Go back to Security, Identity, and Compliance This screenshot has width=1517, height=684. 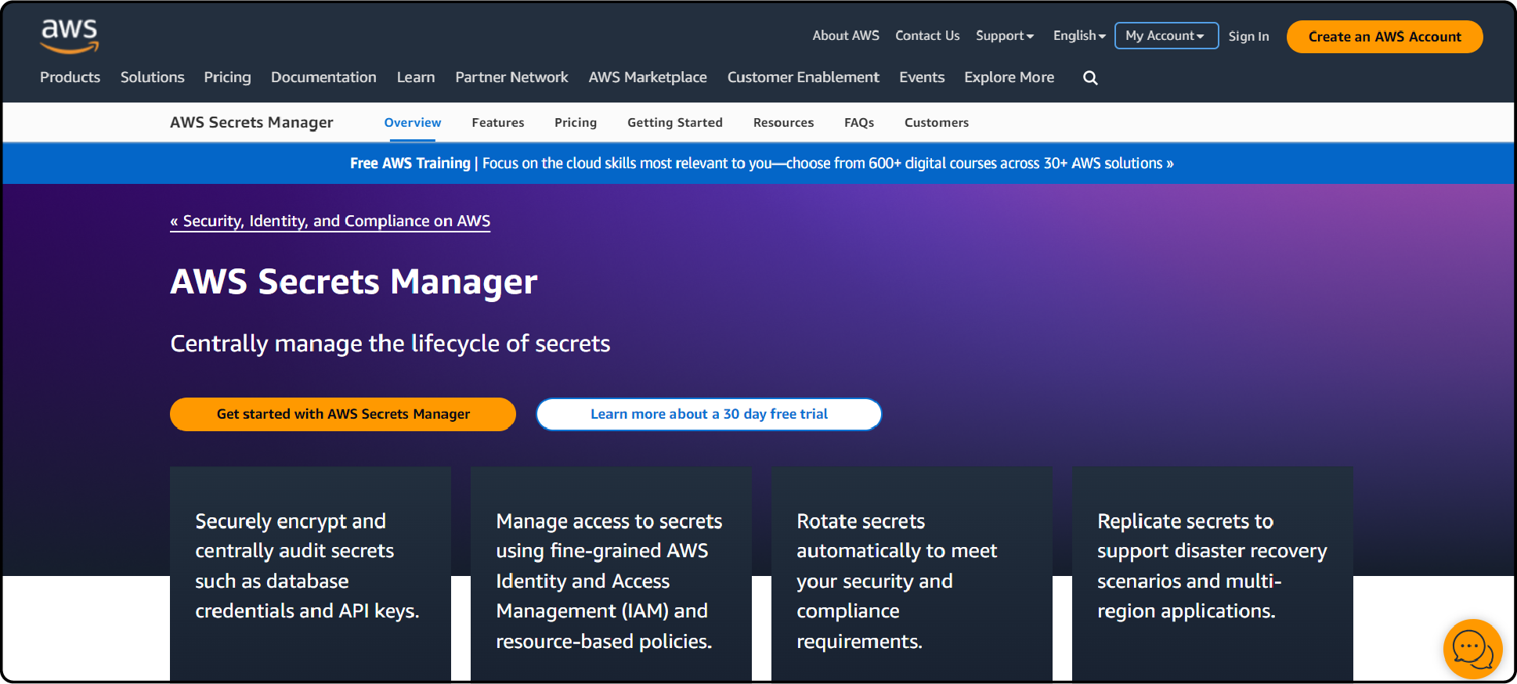[x=330, y=221]
